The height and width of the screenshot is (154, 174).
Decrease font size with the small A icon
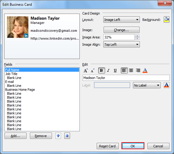(x=92, y=70)
